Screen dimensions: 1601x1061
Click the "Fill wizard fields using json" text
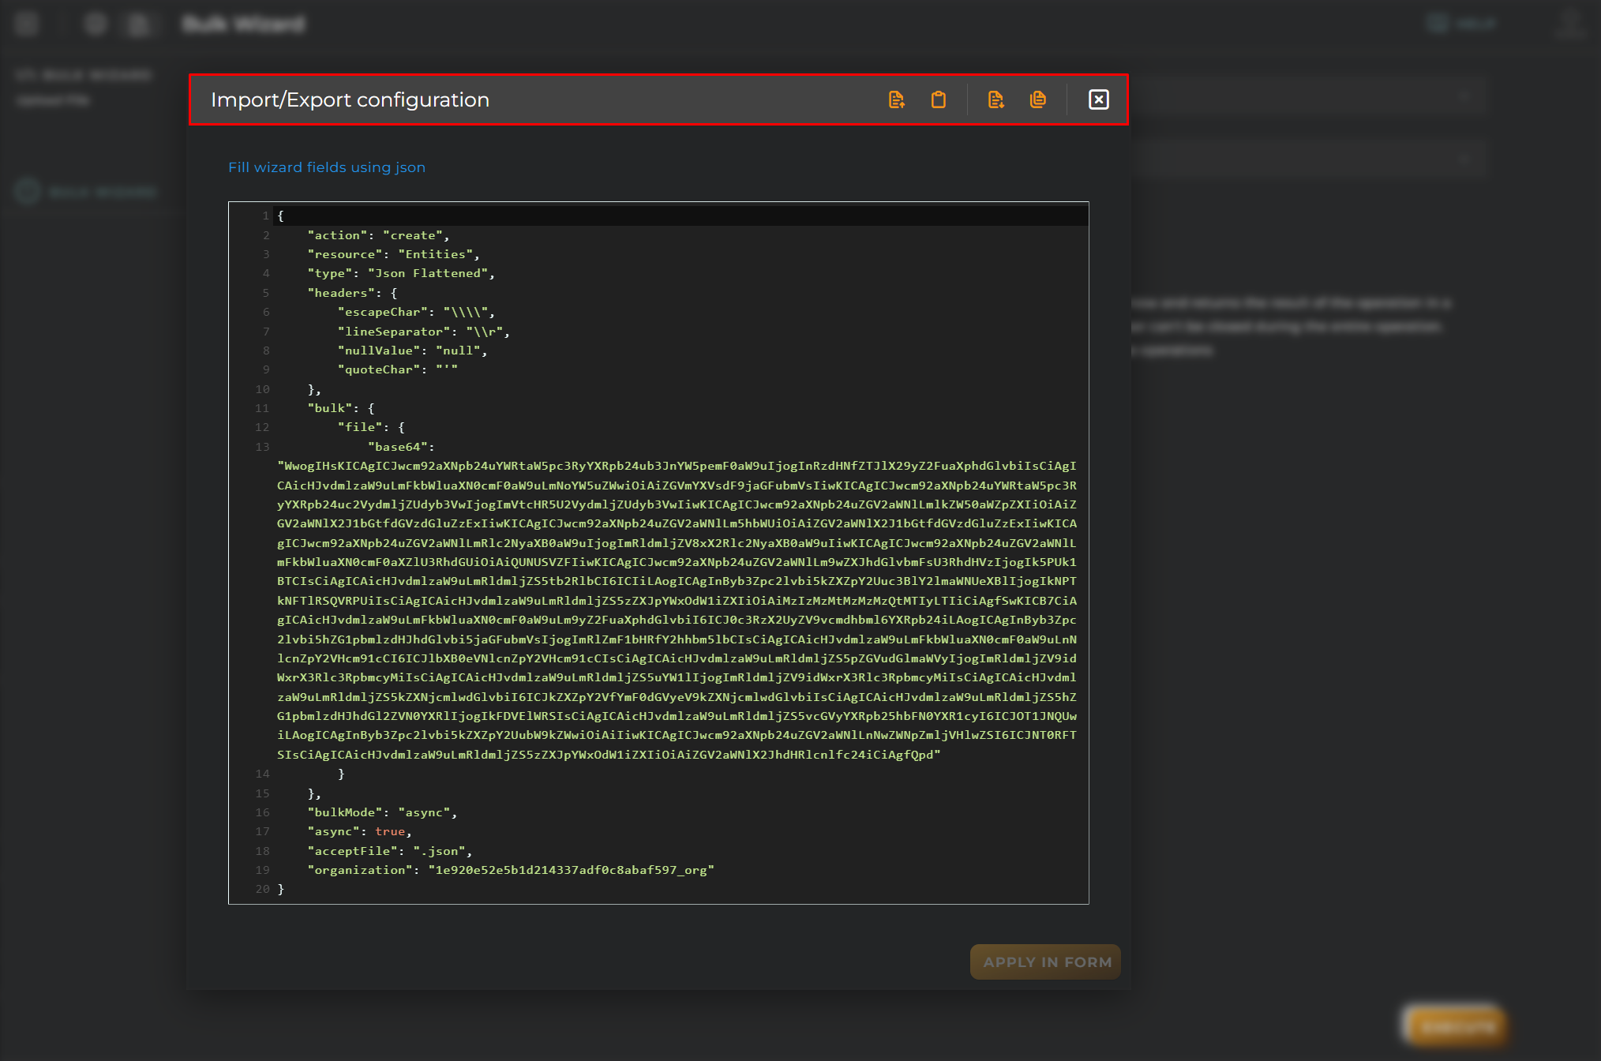tap(327, 167)
